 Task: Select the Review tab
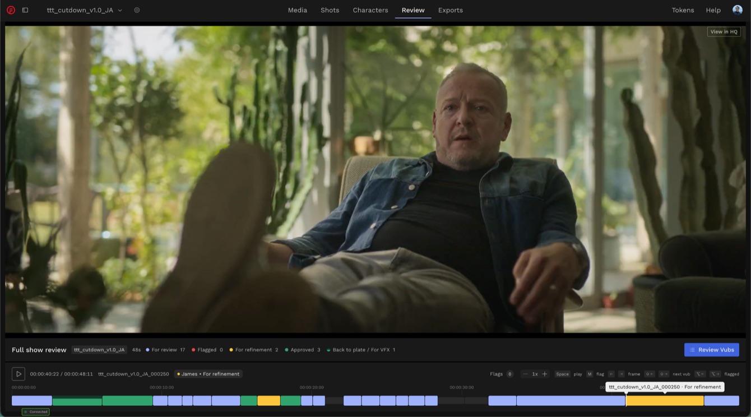coord(413,10)
